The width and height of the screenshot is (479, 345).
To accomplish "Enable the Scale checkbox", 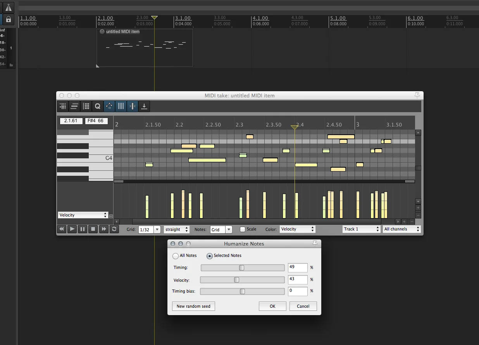I will click(243, 229).
